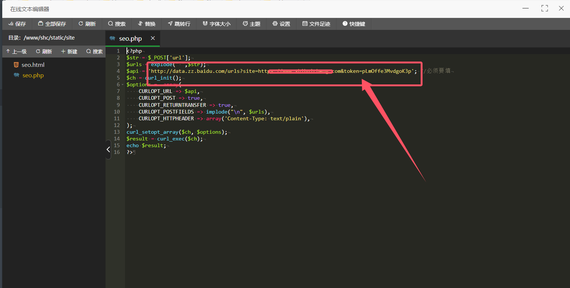The width and height of the screenshot is (570, 288).
Task: Refresh the file list in sidebar
Action: [44, 52]
